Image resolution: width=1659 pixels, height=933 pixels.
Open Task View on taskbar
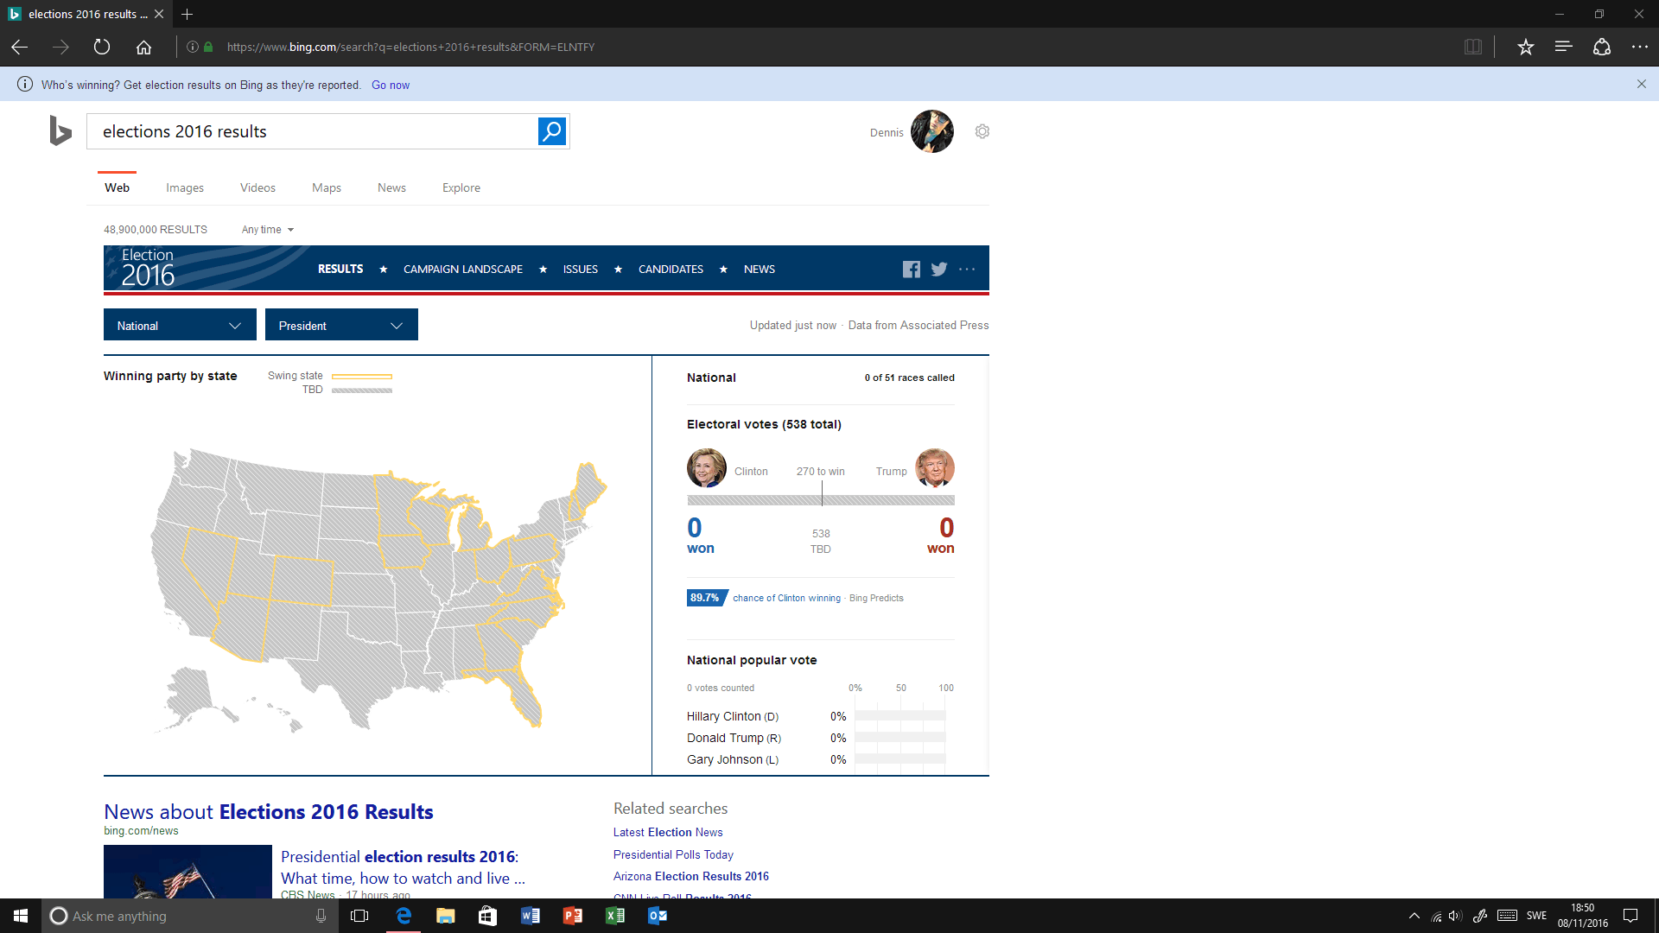[359, 916]
